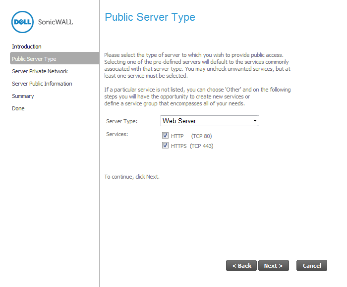This screenshot has width=347, height=287.
Task: Click the Server Type: field label
Action: point(122,121)
